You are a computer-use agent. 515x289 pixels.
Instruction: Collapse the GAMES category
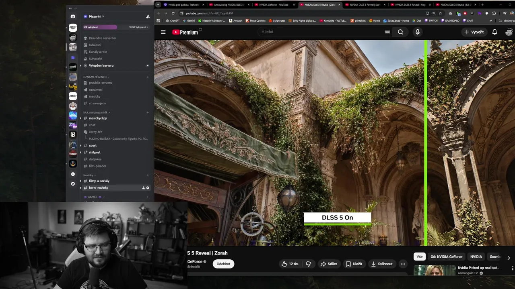[94, 197]
